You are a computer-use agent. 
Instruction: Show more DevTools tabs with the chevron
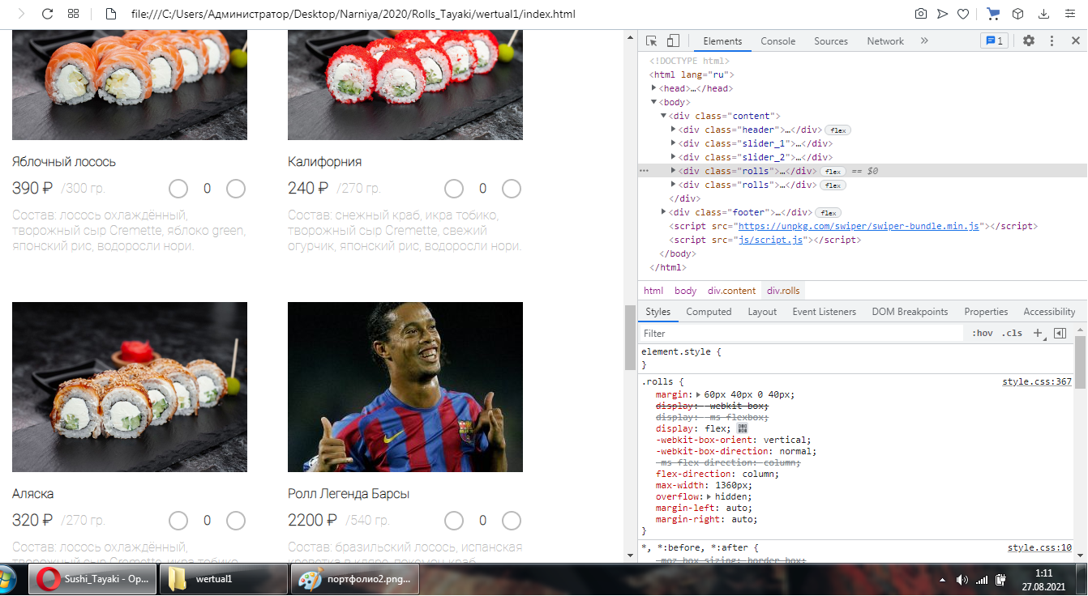pyautogui.click(x=924, y=40)
